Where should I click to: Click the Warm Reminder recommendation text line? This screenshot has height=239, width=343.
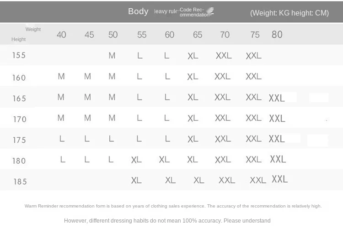(x=173, y=206)
